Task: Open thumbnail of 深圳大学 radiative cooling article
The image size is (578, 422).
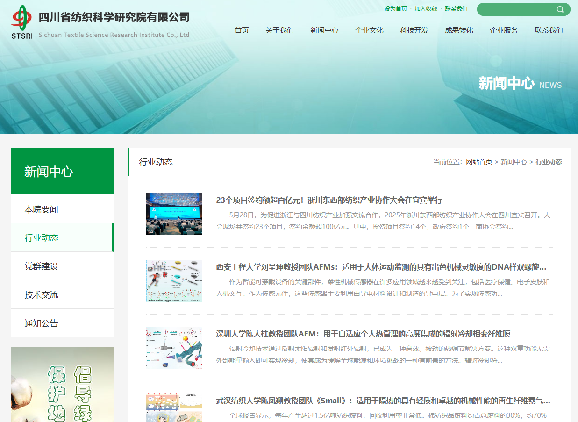Action: 174,347
